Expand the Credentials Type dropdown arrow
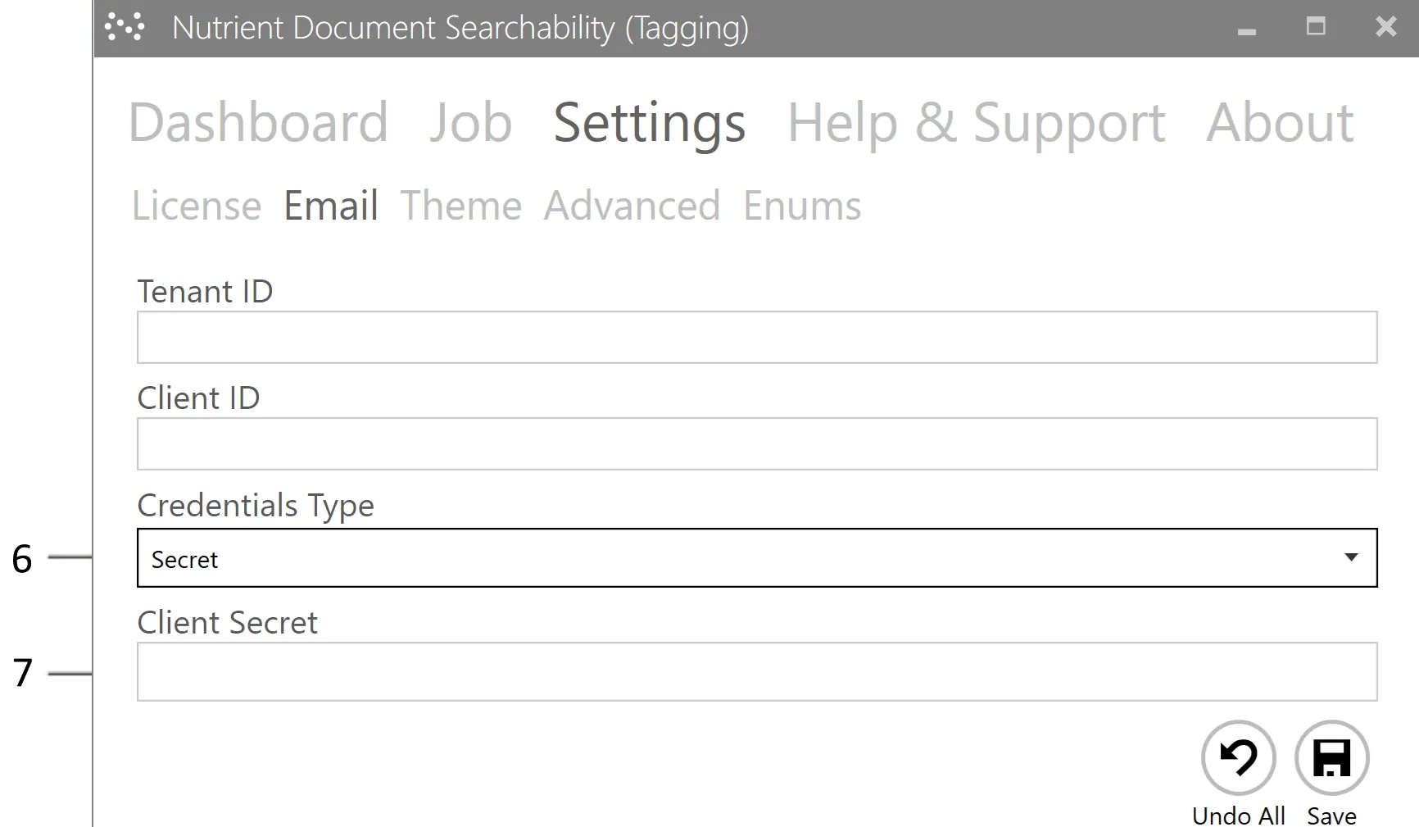 [x=1351, y=558]
